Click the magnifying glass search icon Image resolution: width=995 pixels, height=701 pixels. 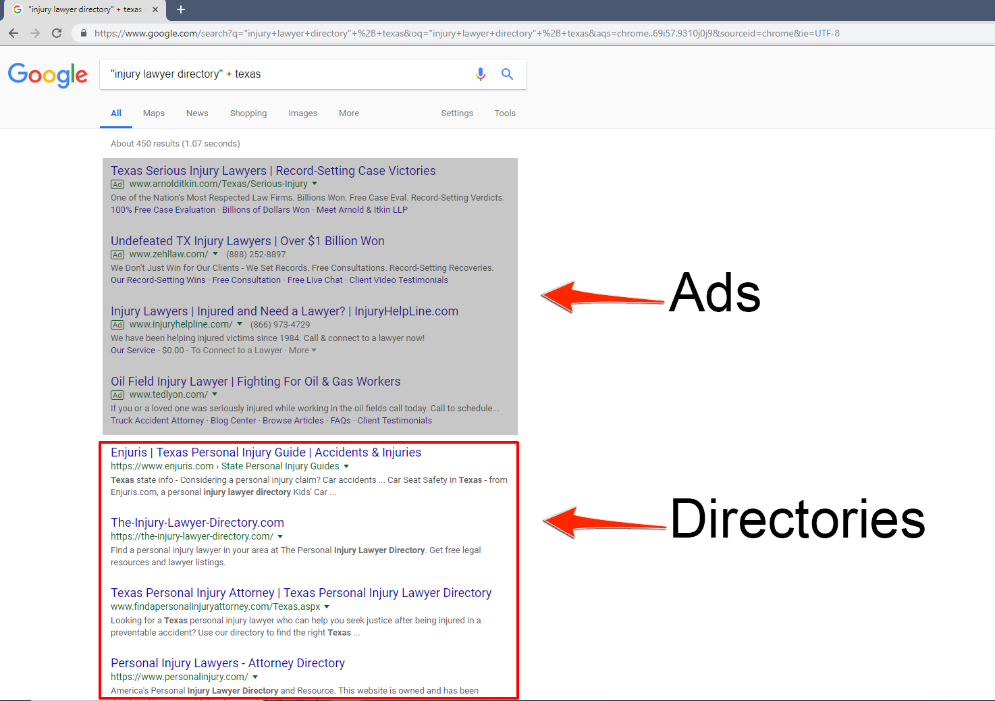coord(507,74)
